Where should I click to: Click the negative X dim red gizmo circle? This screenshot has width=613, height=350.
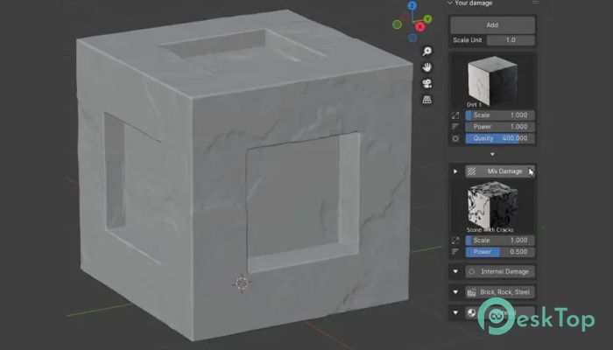[405, 17]
